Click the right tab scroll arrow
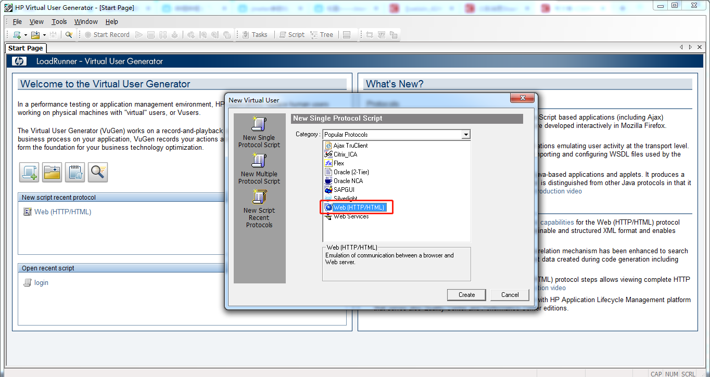The width and height of the screenshot is (710, 377). pyautogui.click(x=691, y=47)
